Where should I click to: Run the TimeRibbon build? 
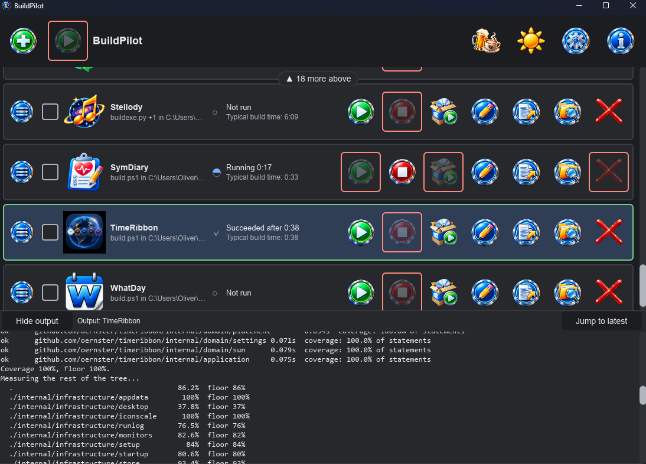(x=361, y=232)
